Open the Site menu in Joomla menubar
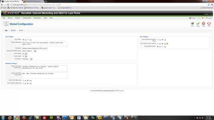214x120 pixels. [4, 18]
